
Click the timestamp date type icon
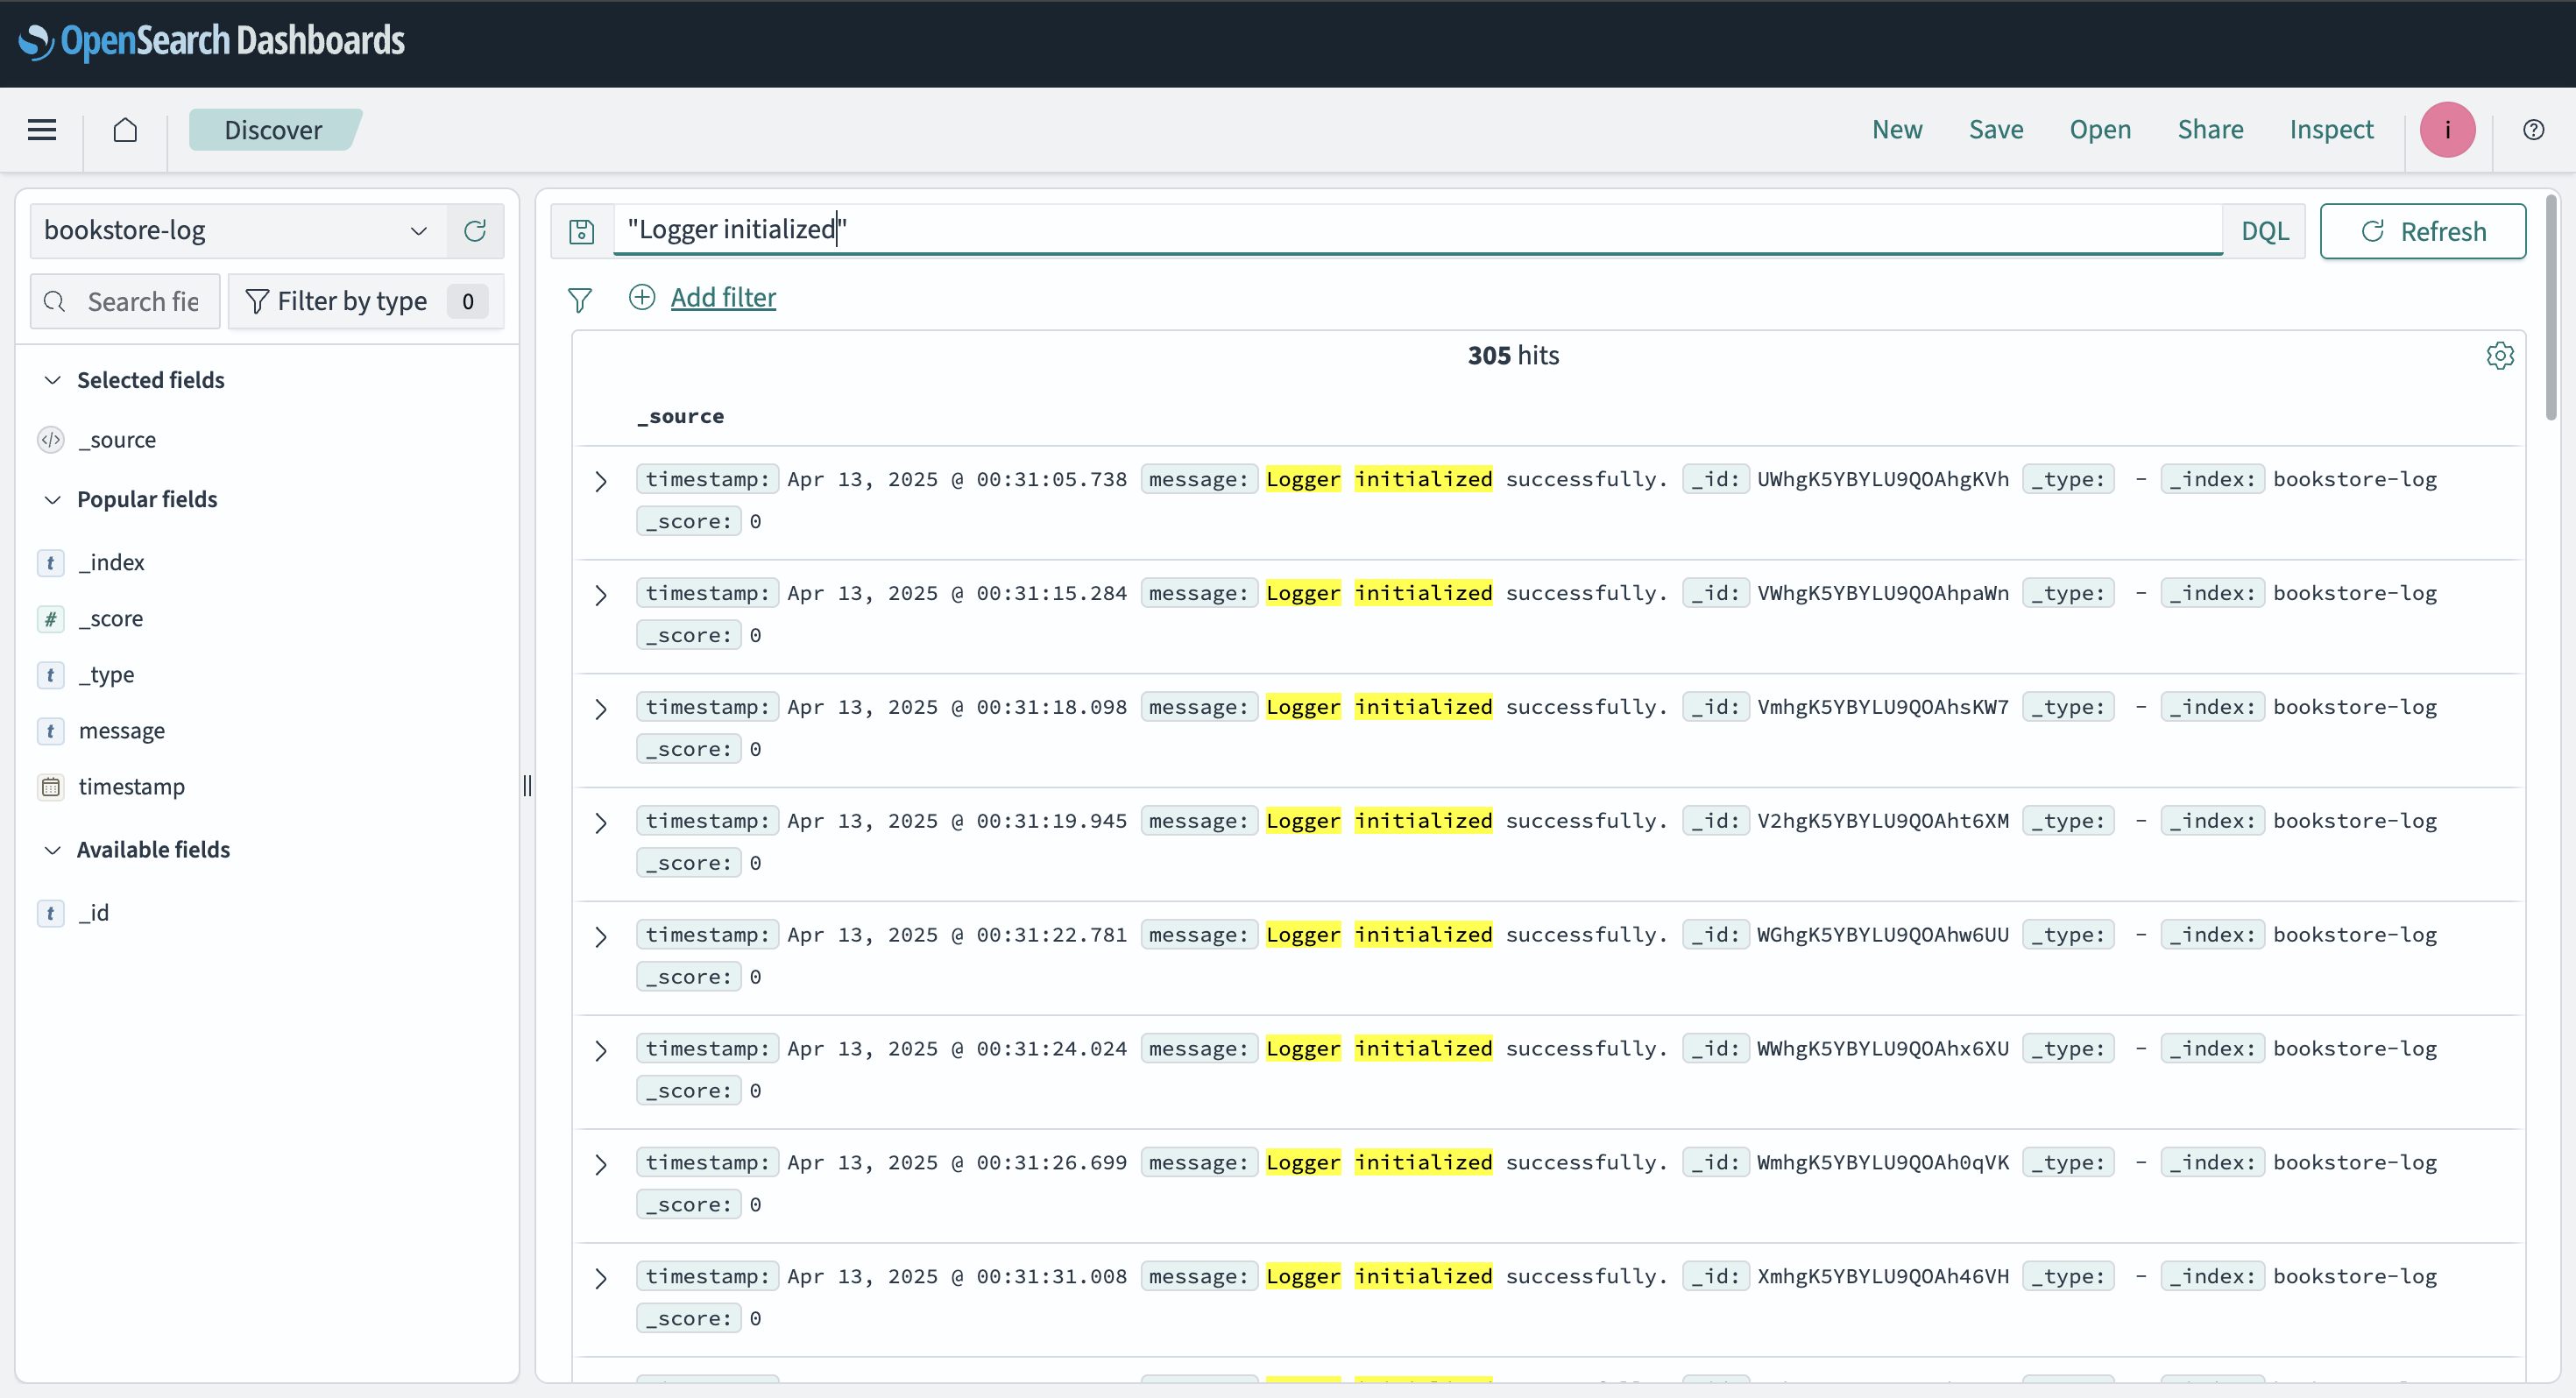51,787
